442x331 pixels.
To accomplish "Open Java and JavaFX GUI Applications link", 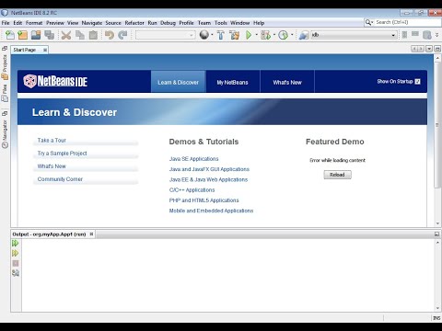I will point(209,169).
